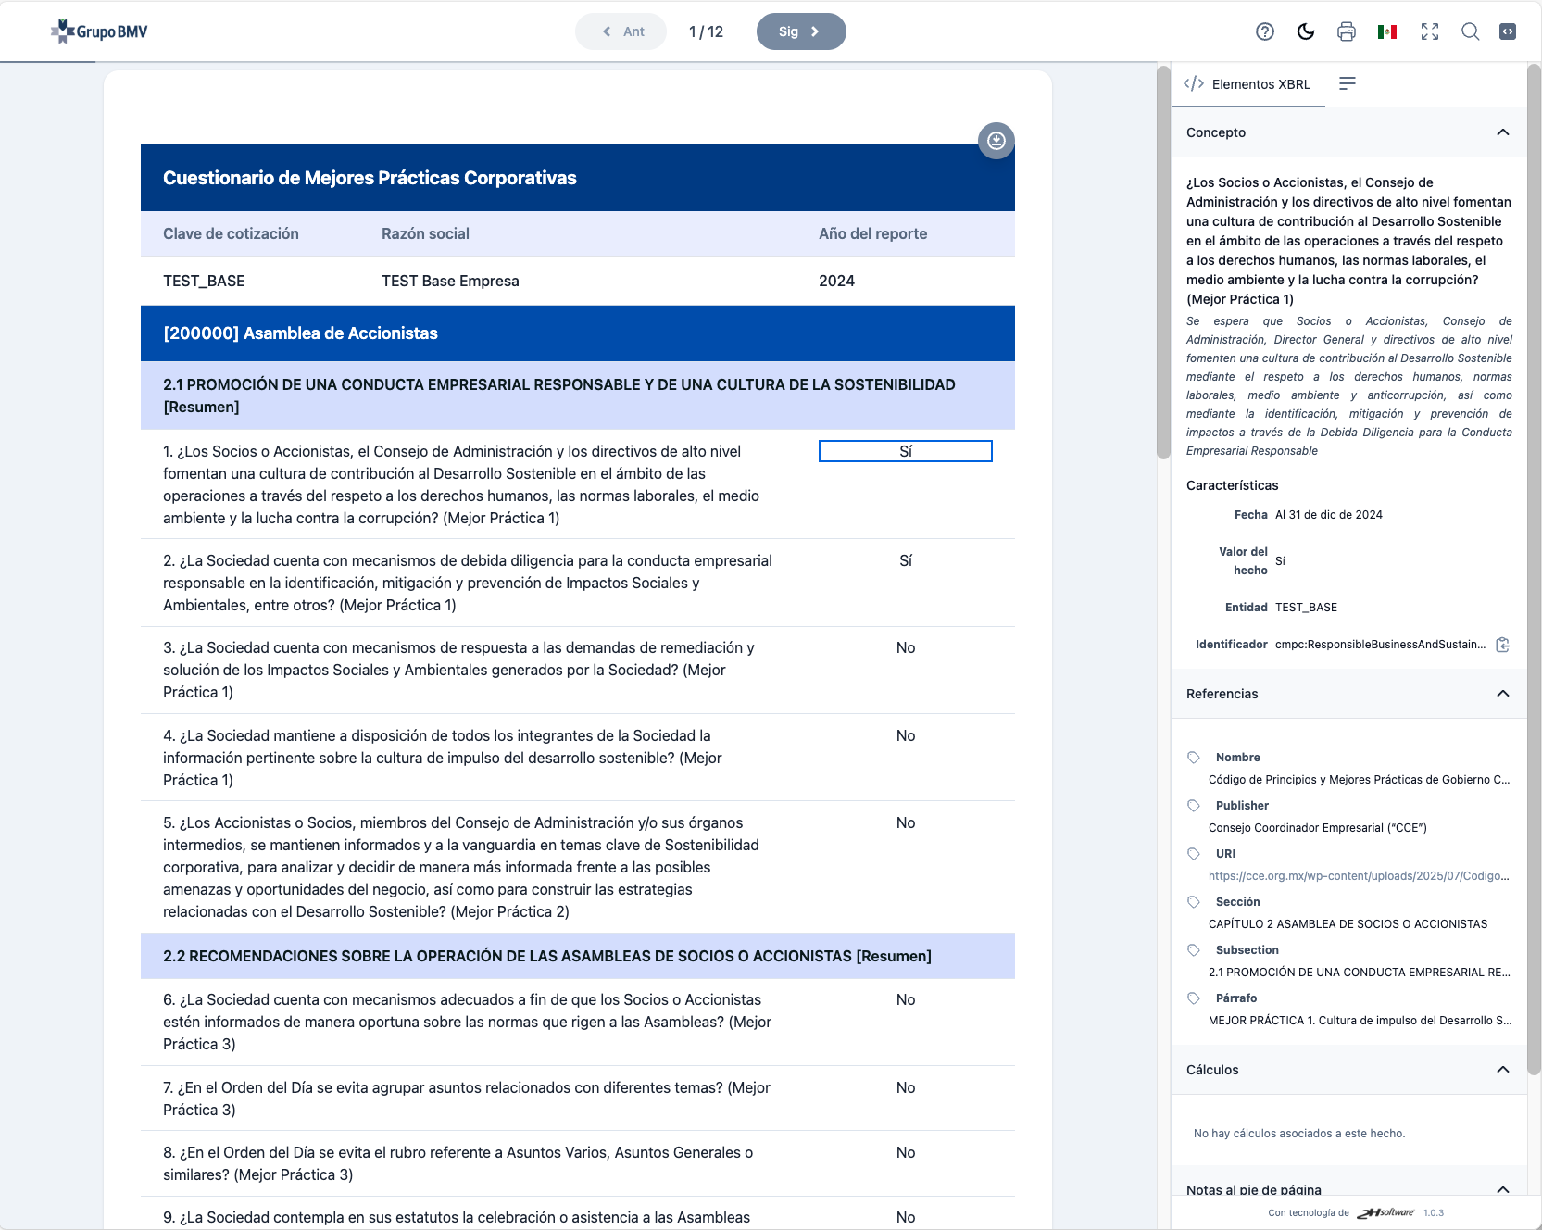Image resolution: width=1542 pixels, height=1230 pixels.
Task: Enter fullscreen using the expand icon
Action: tap(1429, 31)
